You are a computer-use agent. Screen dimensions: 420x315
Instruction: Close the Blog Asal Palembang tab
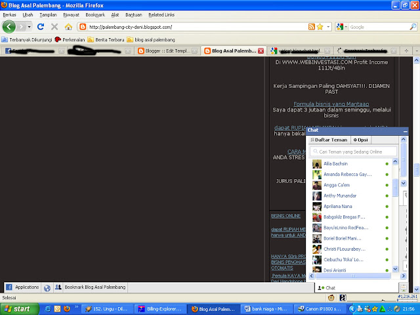pos(261,51)
